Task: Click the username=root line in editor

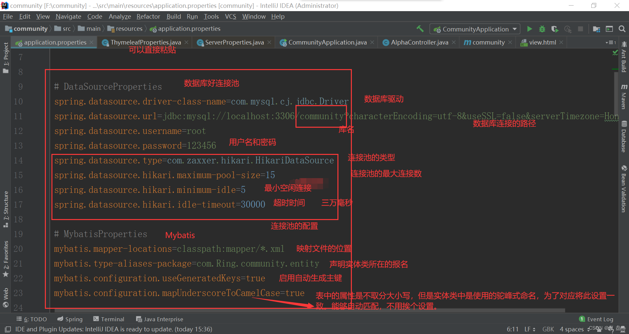Action: click(130, 131)
